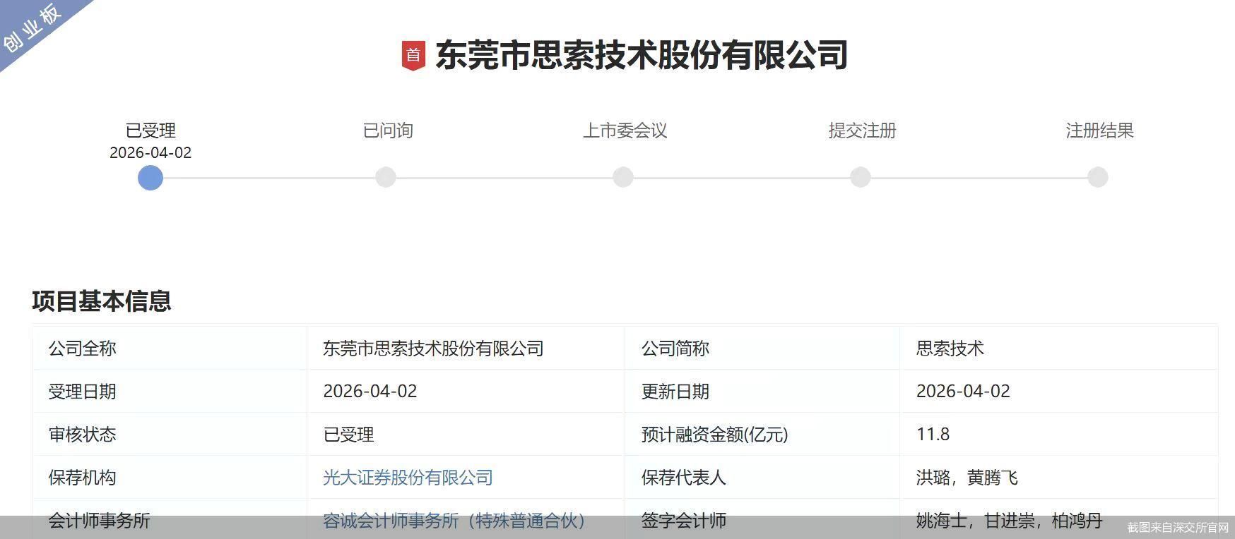Click the financing amount value 11.8
The height and width of the screenshot is (539, 1235).
tap(933, 435)
